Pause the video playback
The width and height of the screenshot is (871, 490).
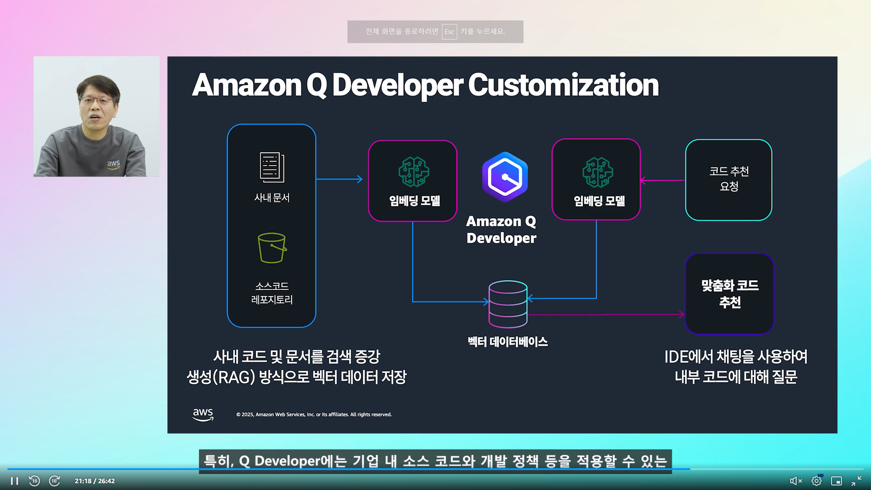[x=14, y=481]
